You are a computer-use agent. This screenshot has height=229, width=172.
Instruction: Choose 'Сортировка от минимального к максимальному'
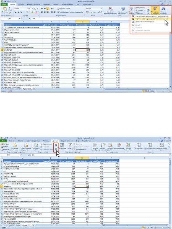click(x=151, y=16)
